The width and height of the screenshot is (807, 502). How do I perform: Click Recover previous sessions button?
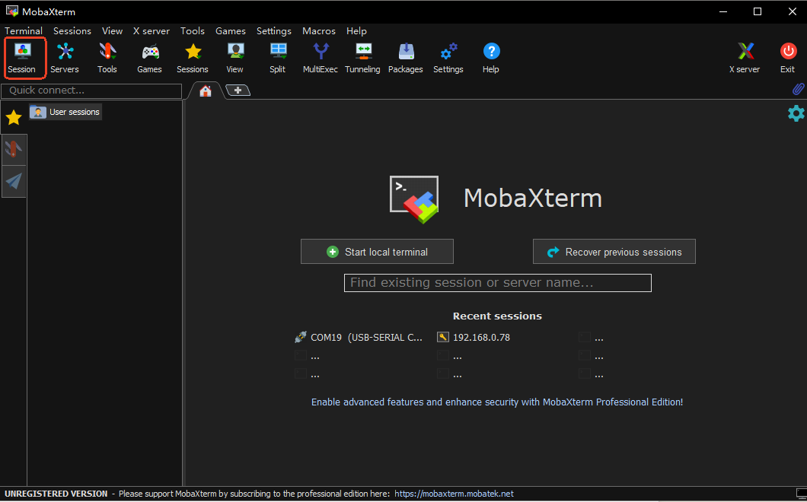pos(614,252)
